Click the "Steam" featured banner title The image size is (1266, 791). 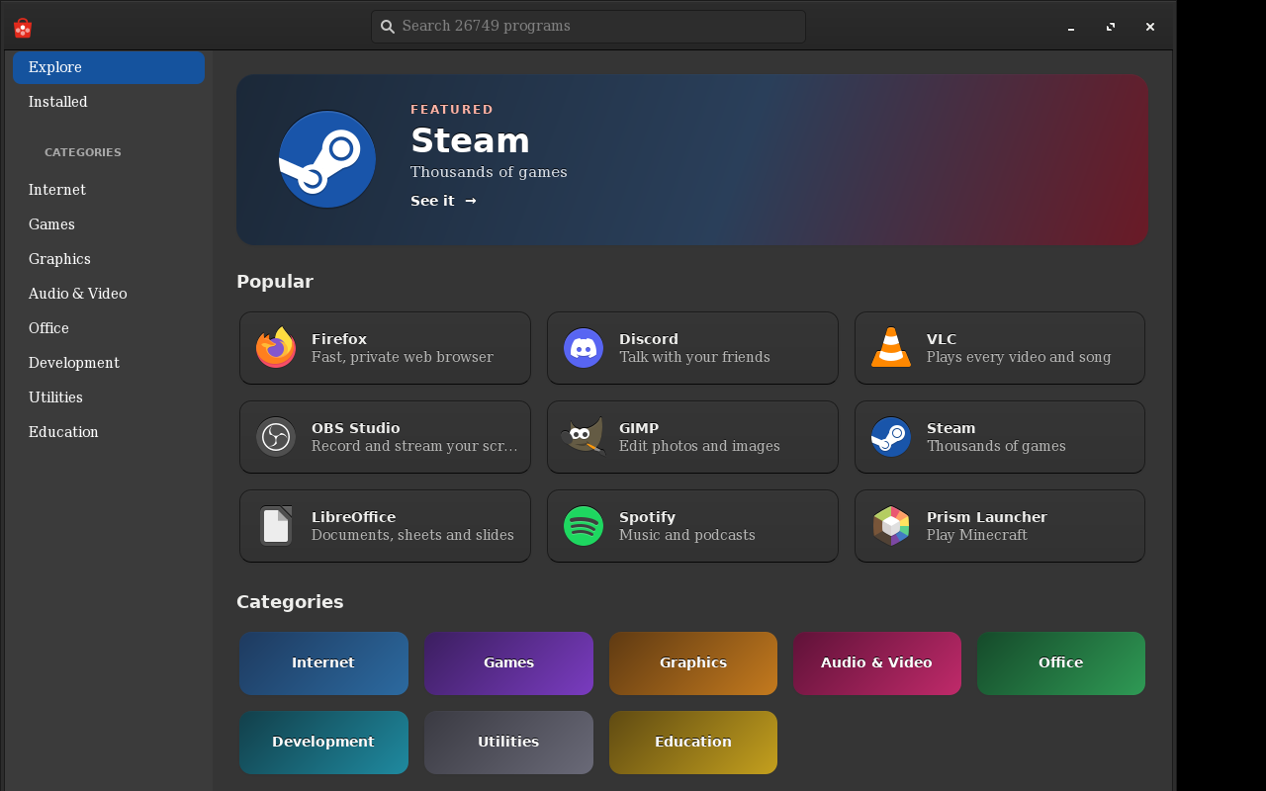[470, 140]
